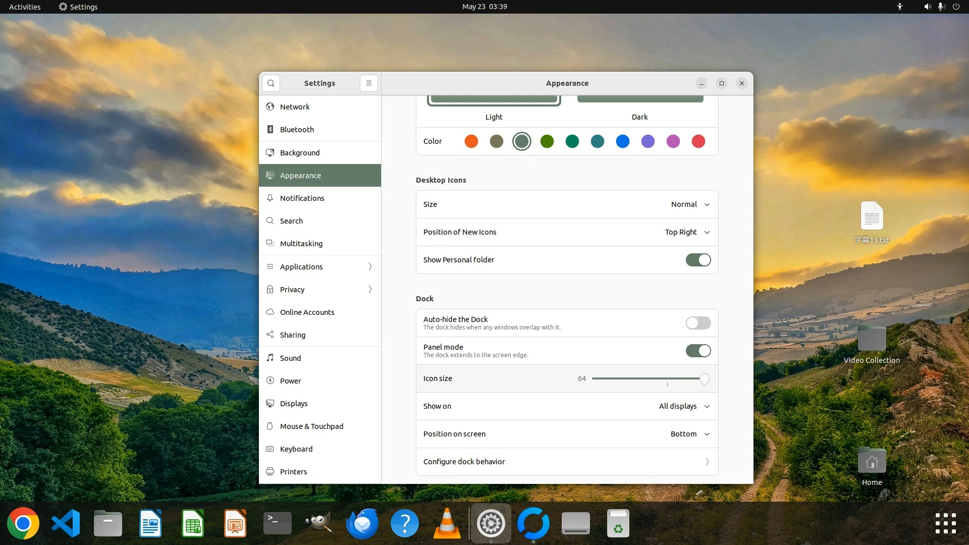Viewport: 969px width, 545px height.
Task: Open Configure dock behavior
Action: (x=567, y=462)
